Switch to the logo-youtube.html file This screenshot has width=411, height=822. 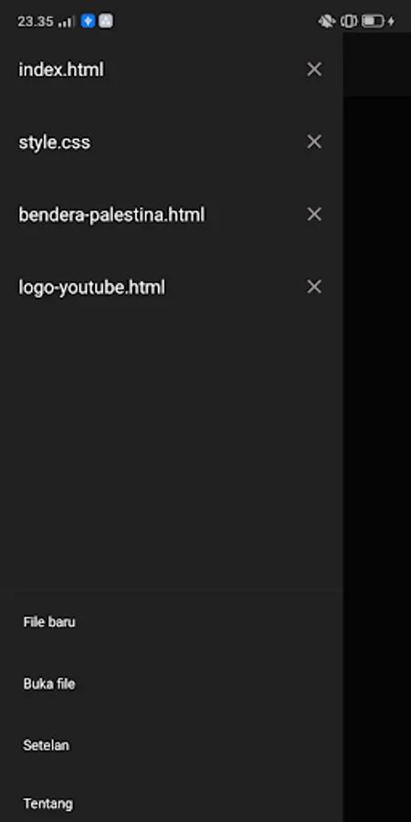click(x=91, y=288)
